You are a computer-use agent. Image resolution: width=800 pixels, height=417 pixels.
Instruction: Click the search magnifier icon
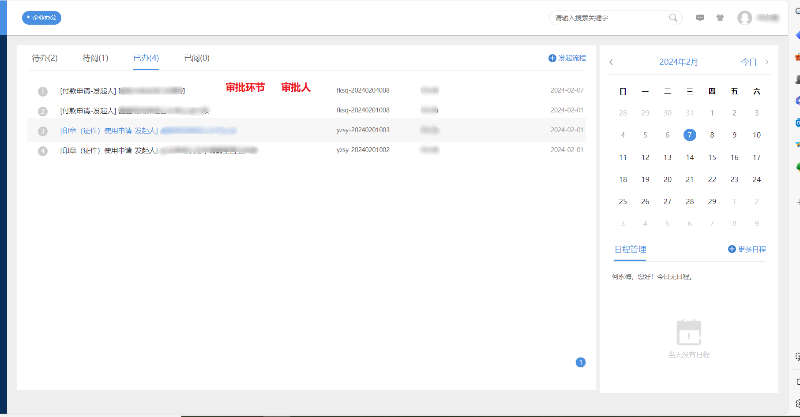pos(673,18)
